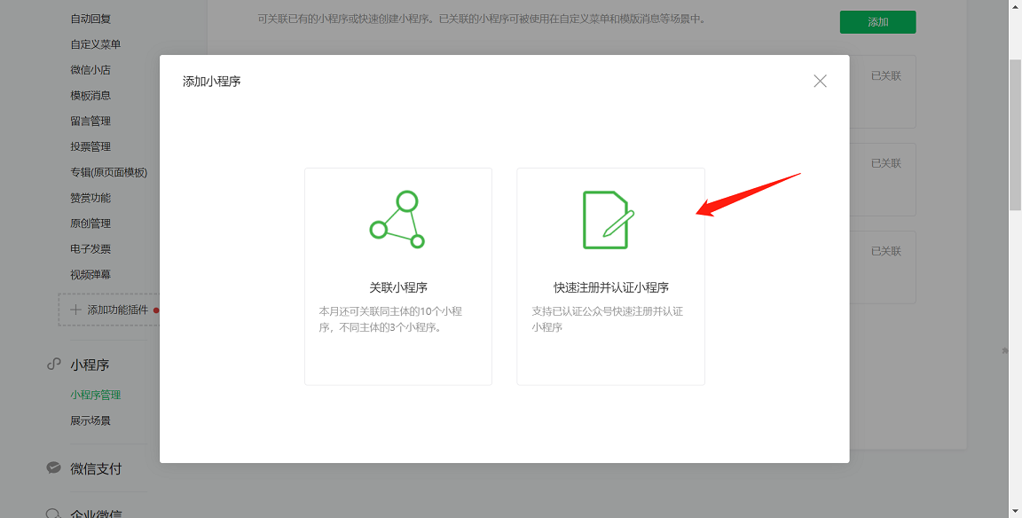This screenshot has width=1022, height=518.
Task: Select 模板消息 from the sidebar
Action: click(90, 96)
